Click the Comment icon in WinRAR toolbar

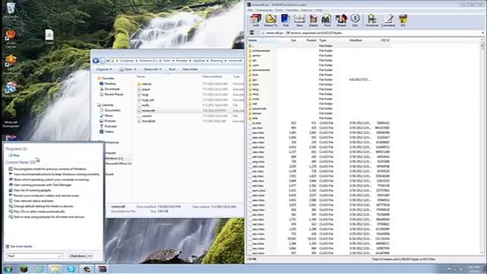[388, 21]
